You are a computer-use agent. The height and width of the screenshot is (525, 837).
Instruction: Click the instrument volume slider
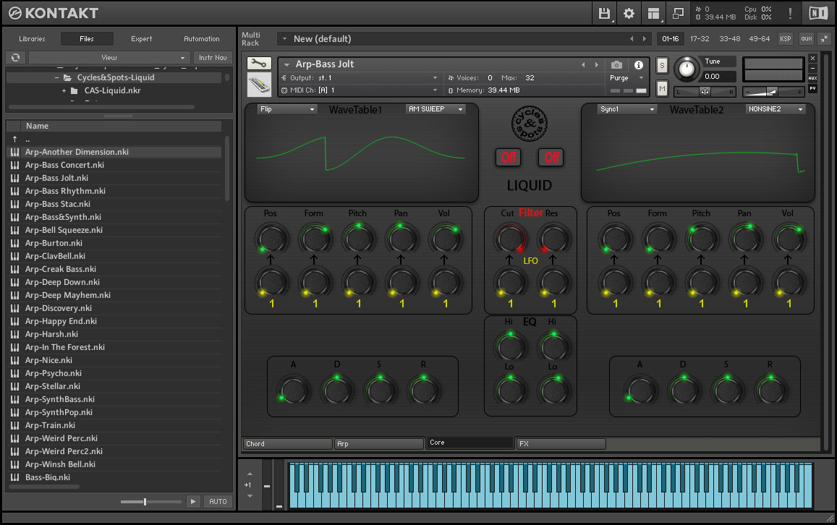tap(773, 92)
